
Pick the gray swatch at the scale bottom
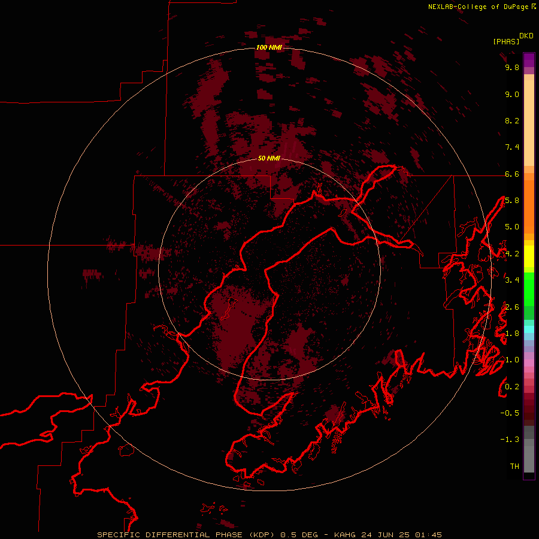coord(529,461)
